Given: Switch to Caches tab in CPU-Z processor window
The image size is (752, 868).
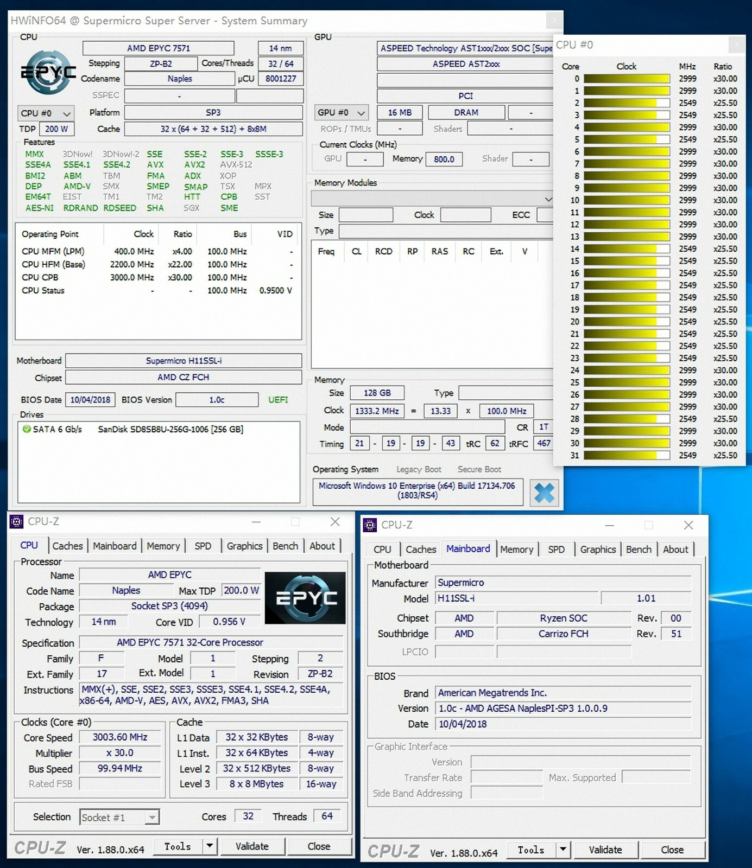Looking at the screenshot, I should pos(67,546).
